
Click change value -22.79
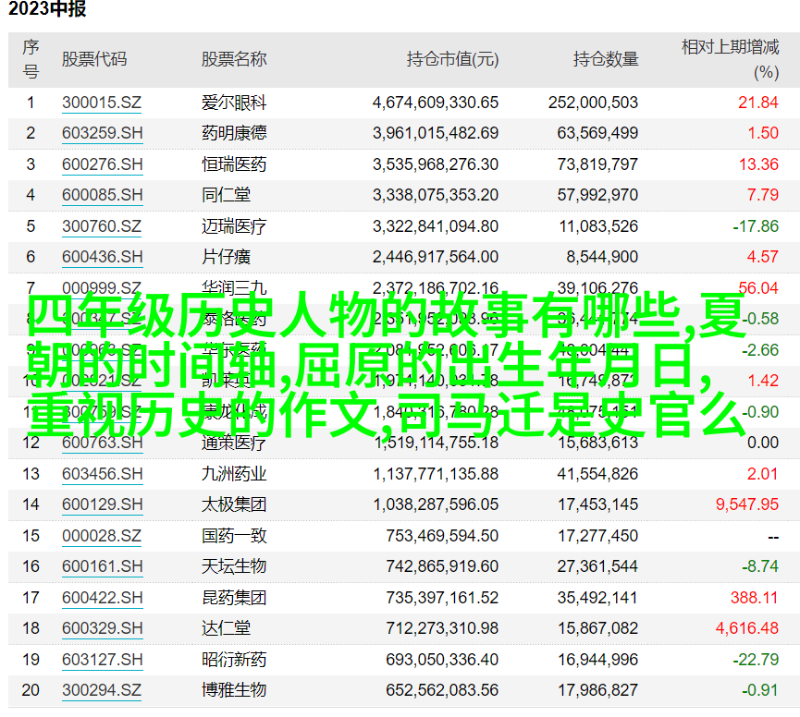756,660
